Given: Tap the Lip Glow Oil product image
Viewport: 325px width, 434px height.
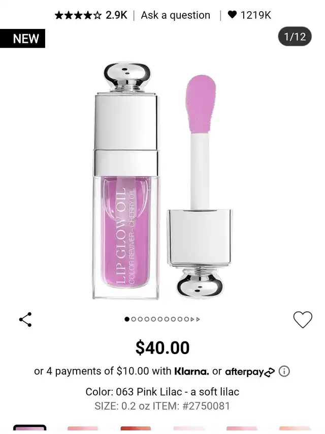Looking at the screenshot, I should 162,181.
